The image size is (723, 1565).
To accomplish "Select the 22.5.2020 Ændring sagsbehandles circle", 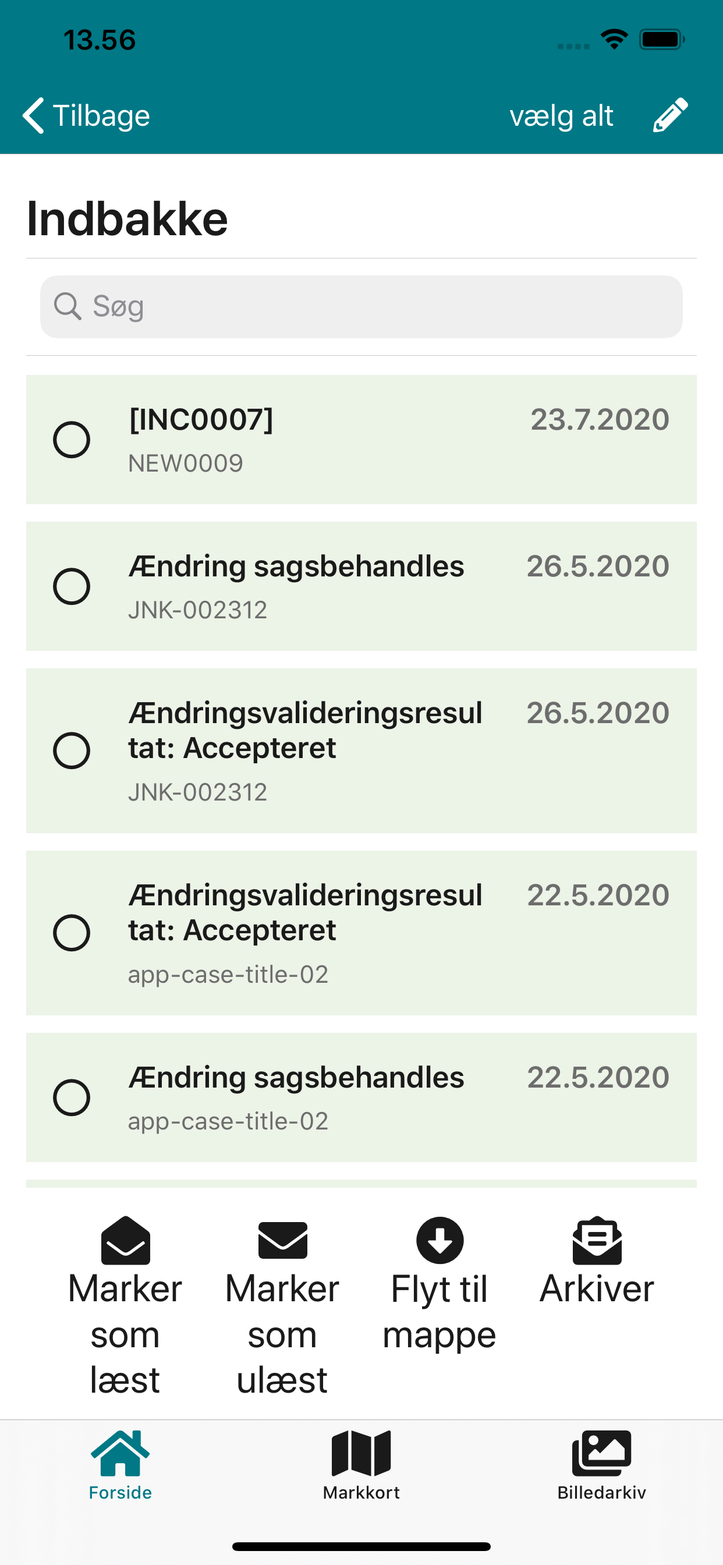I will pyautogui.click(x=72, y=1097).
